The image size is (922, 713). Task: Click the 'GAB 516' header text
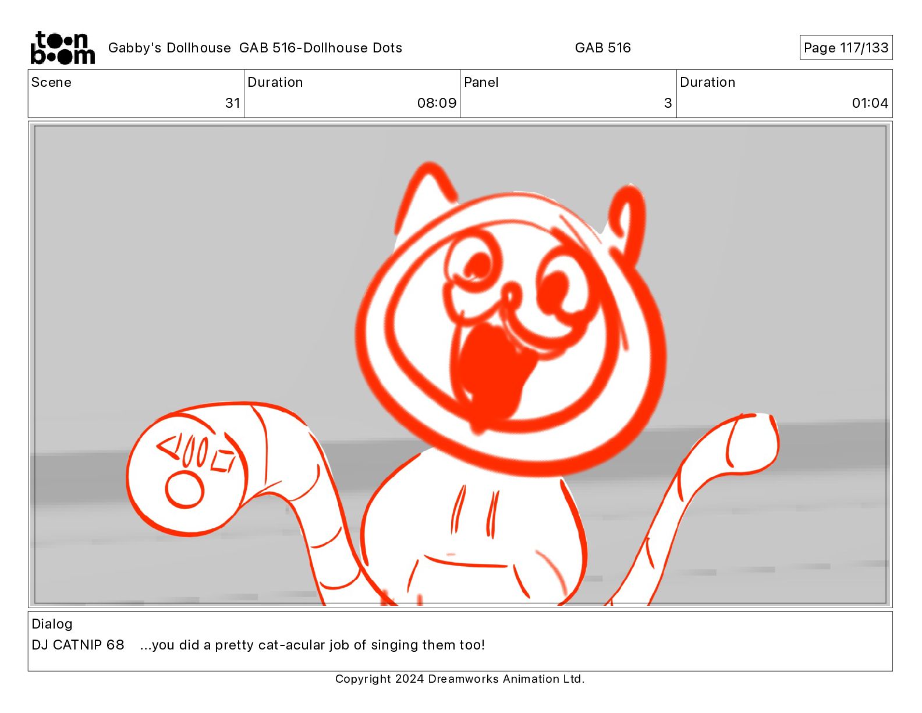(x=602, y=48)
